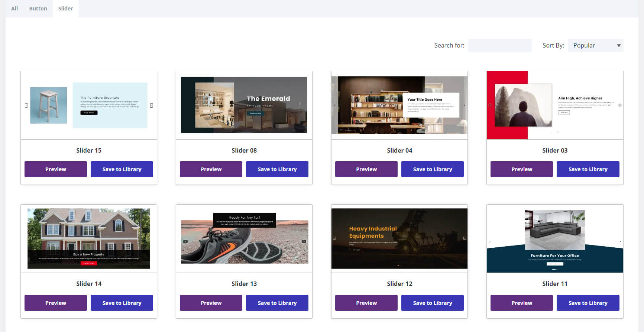Click the Slider 15 title text
644x332 pixels.
[x=89, y=150]
